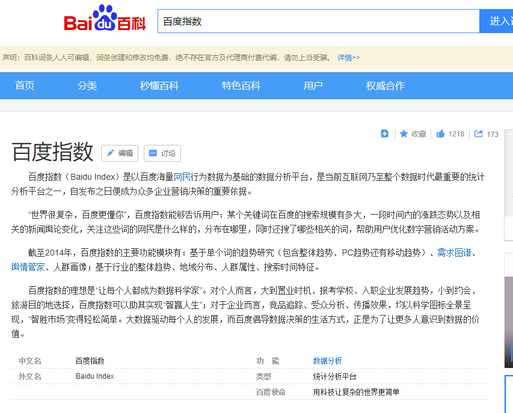Like the entry with thumbs-up icon

(440, 133)
